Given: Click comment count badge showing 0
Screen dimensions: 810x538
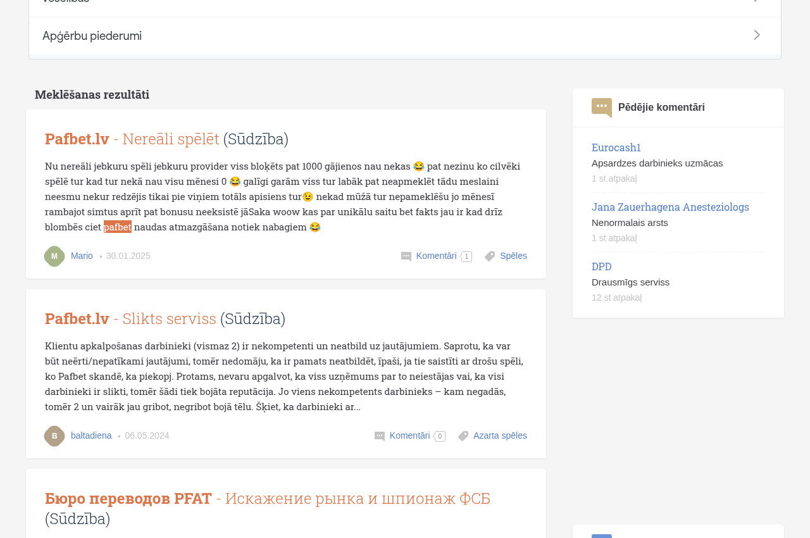Looking at the screenshot, I should click(x=440, y=436).
